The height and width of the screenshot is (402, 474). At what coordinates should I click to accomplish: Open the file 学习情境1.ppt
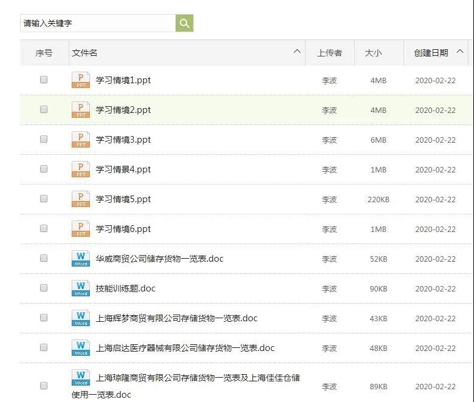click(x=123, y=80)
